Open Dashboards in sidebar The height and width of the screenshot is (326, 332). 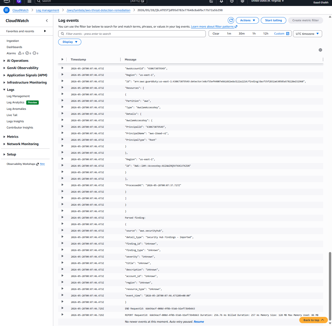coord(14,47)
